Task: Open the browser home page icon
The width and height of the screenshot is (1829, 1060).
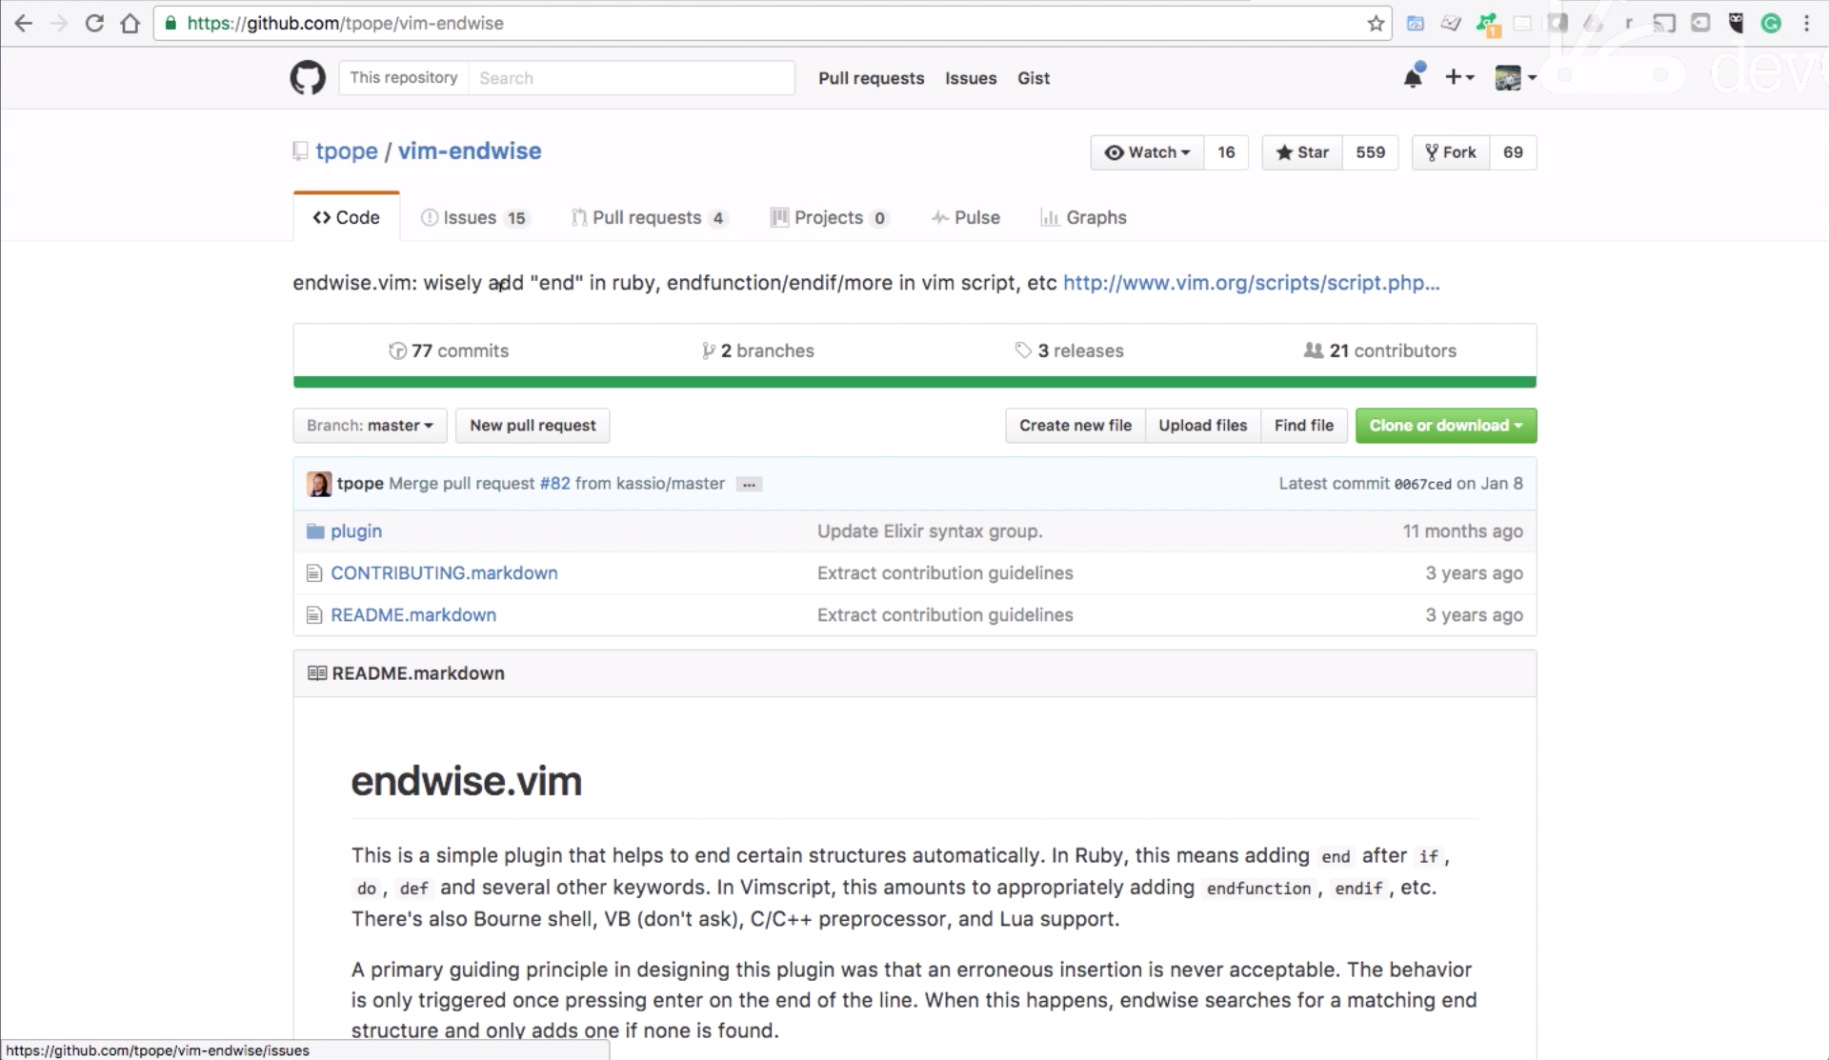Action: click(x=131, y=23)
